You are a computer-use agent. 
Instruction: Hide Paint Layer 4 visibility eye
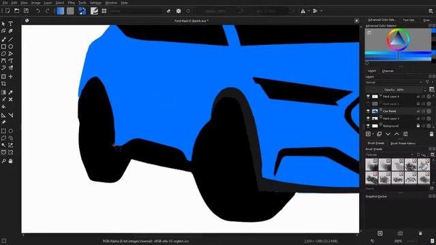tap(368, 97)
